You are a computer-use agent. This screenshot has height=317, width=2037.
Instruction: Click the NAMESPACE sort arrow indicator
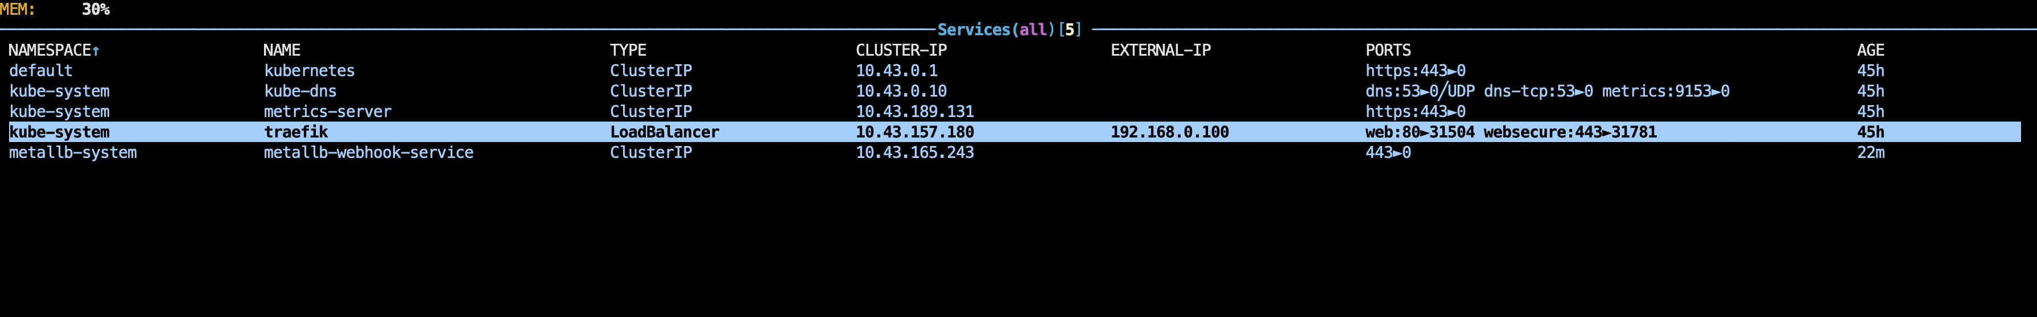coord(96,51)
